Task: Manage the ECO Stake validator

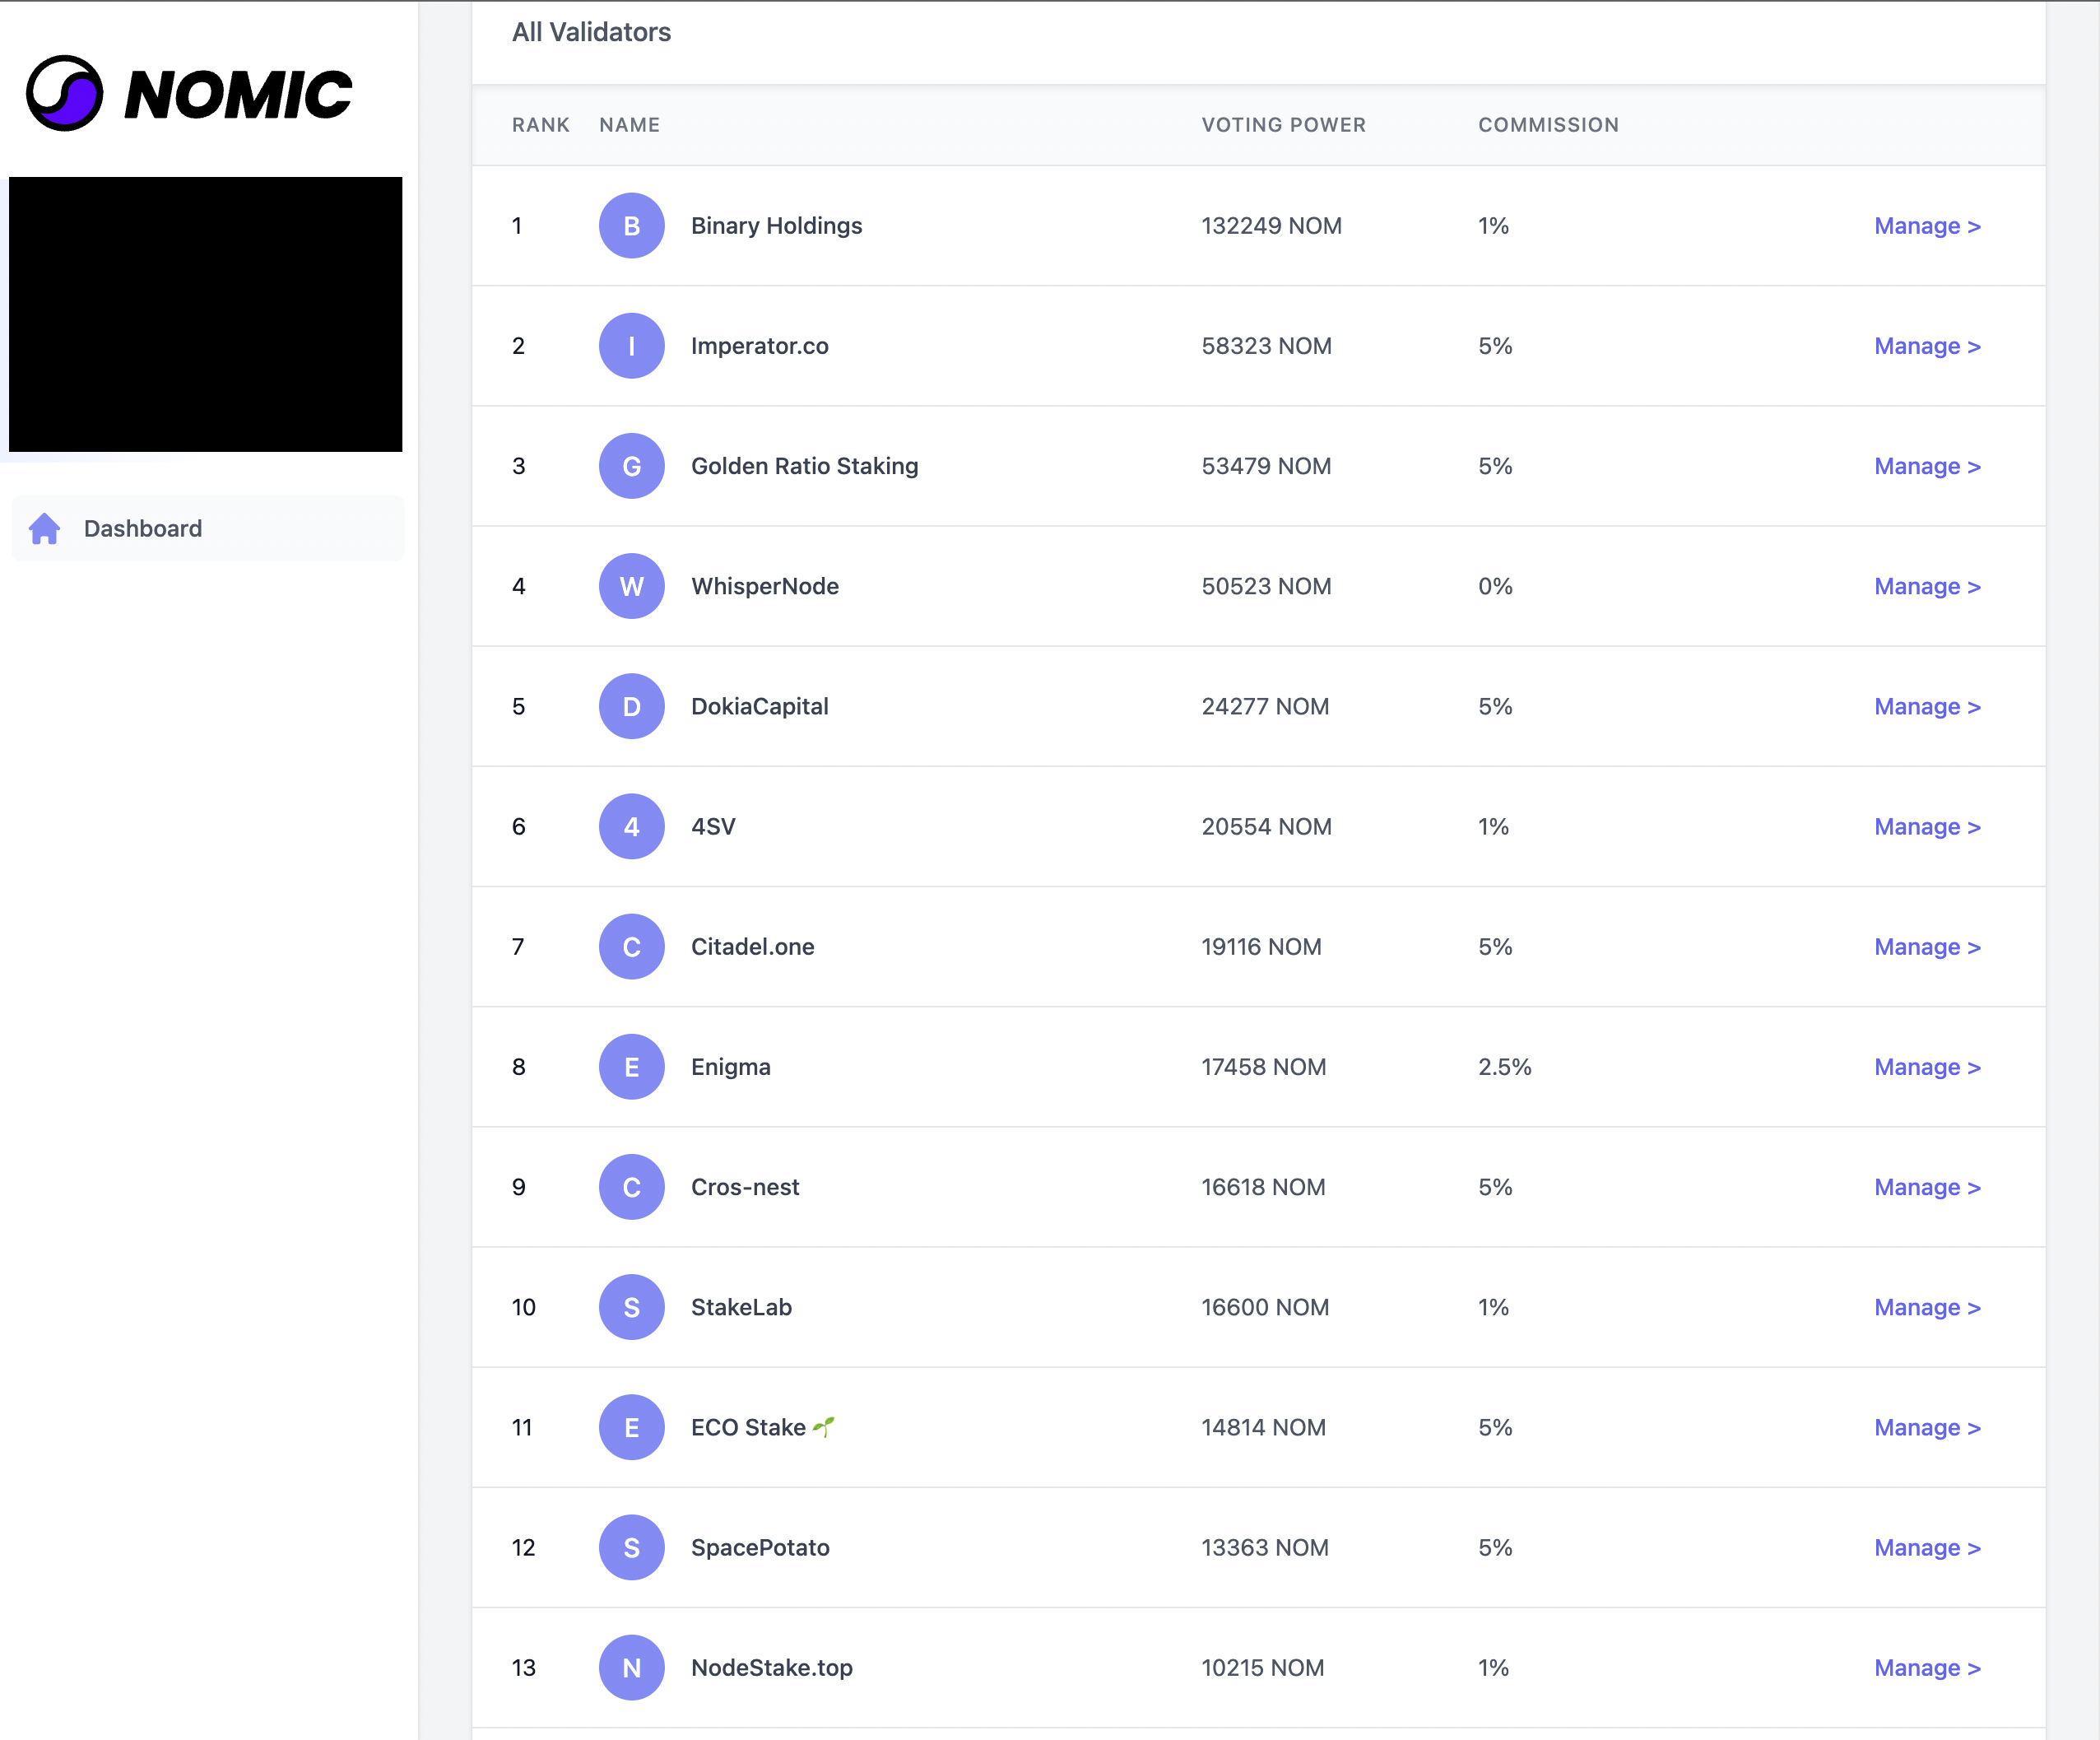Action: point(1926,1427)
